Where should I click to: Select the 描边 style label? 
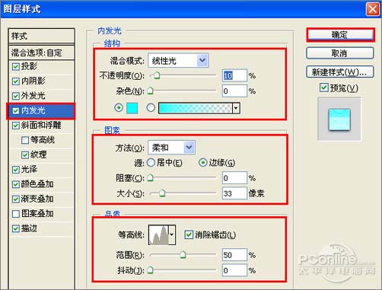(x=29, y=228)
